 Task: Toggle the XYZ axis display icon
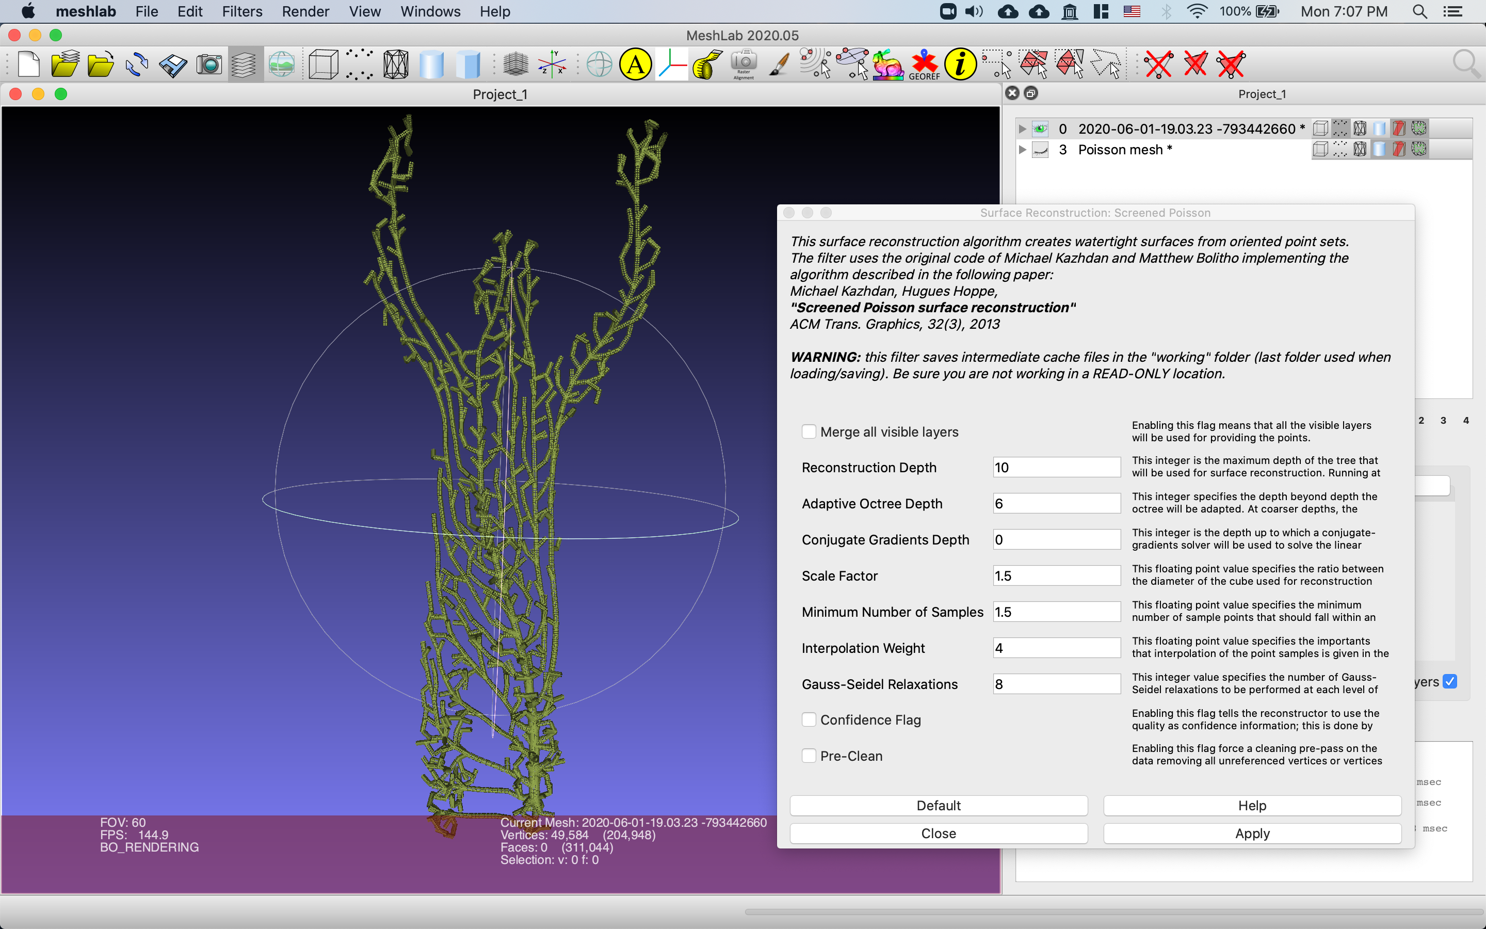(552, 64)
